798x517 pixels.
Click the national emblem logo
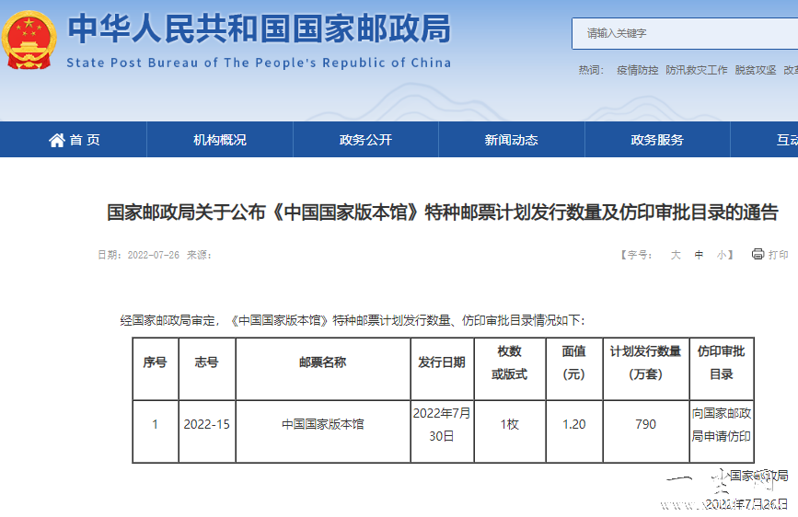(x=29, y=40)
